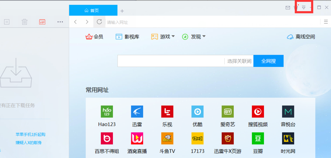
Task: Open the 会员 menu item
Action: click(x=94, y=37)
